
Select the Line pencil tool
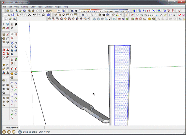point(8,34)
